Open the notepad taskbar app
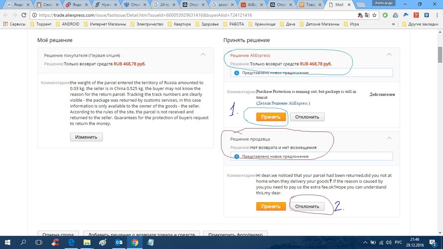This screenshot has width=443, height=249. [x=151, y=242]
